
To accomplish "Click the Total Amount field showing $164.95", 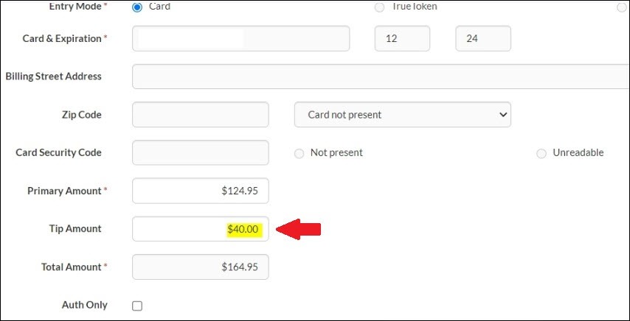I will tap(200, 267).
